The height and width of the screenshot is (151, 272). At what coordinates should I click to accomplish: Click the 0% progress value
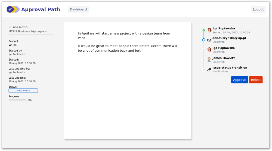[x=30, y=100]
